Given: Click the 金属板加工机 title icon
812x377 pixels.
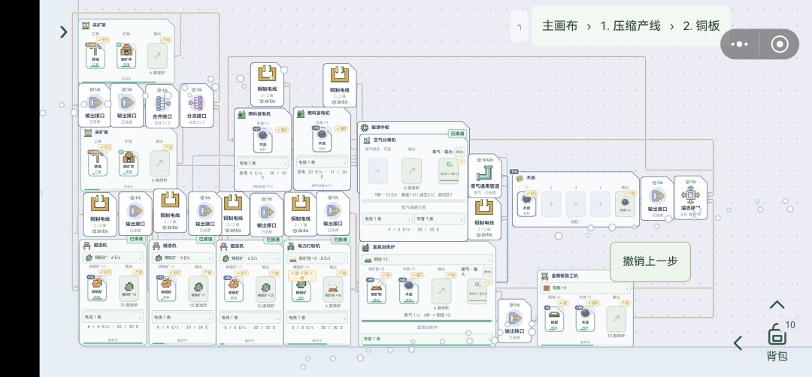Looking at the screenshot, I should 545,276.
